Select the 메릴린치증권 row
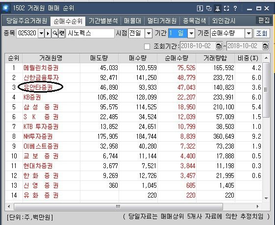This screenshot has height=225, width=275. click(133, 68)
